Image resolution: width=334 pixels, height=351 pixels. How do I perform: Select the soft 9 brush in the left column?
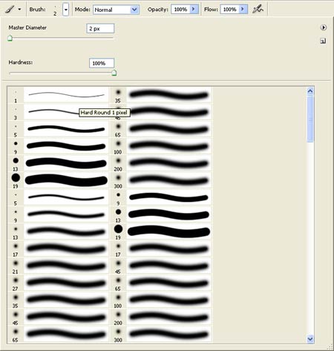click(59, 214)
